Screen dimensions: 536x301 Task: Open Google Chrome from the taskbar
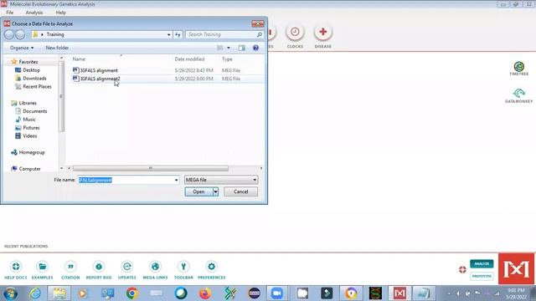tap(132, 293)
